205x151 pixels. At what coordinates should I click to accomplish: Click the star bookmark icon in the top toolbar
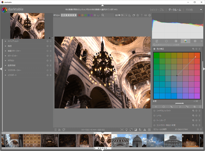[x=137, y=15]
